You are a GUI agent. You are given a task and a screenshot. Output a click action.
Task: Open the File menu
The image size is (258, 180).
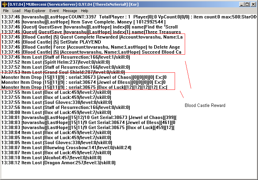[x=6, y=11]
